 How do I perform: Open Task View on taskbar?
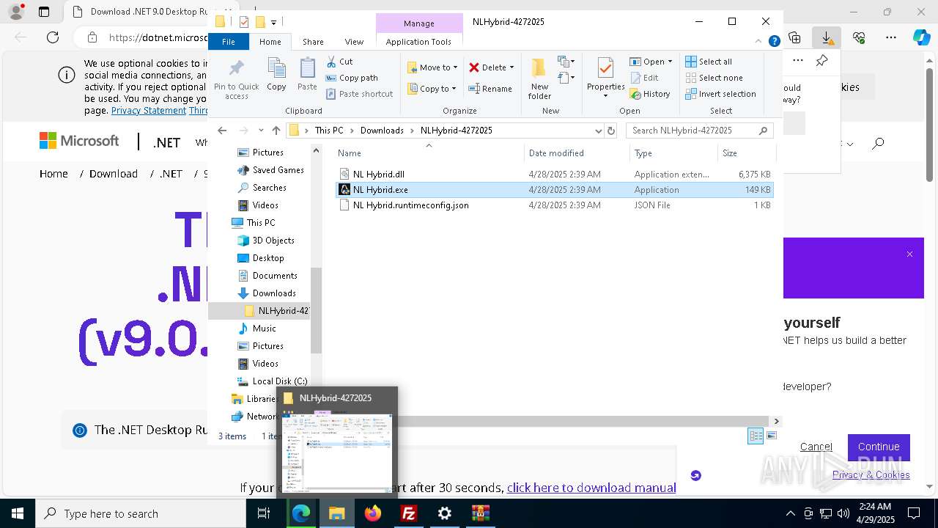click(264, 513)
